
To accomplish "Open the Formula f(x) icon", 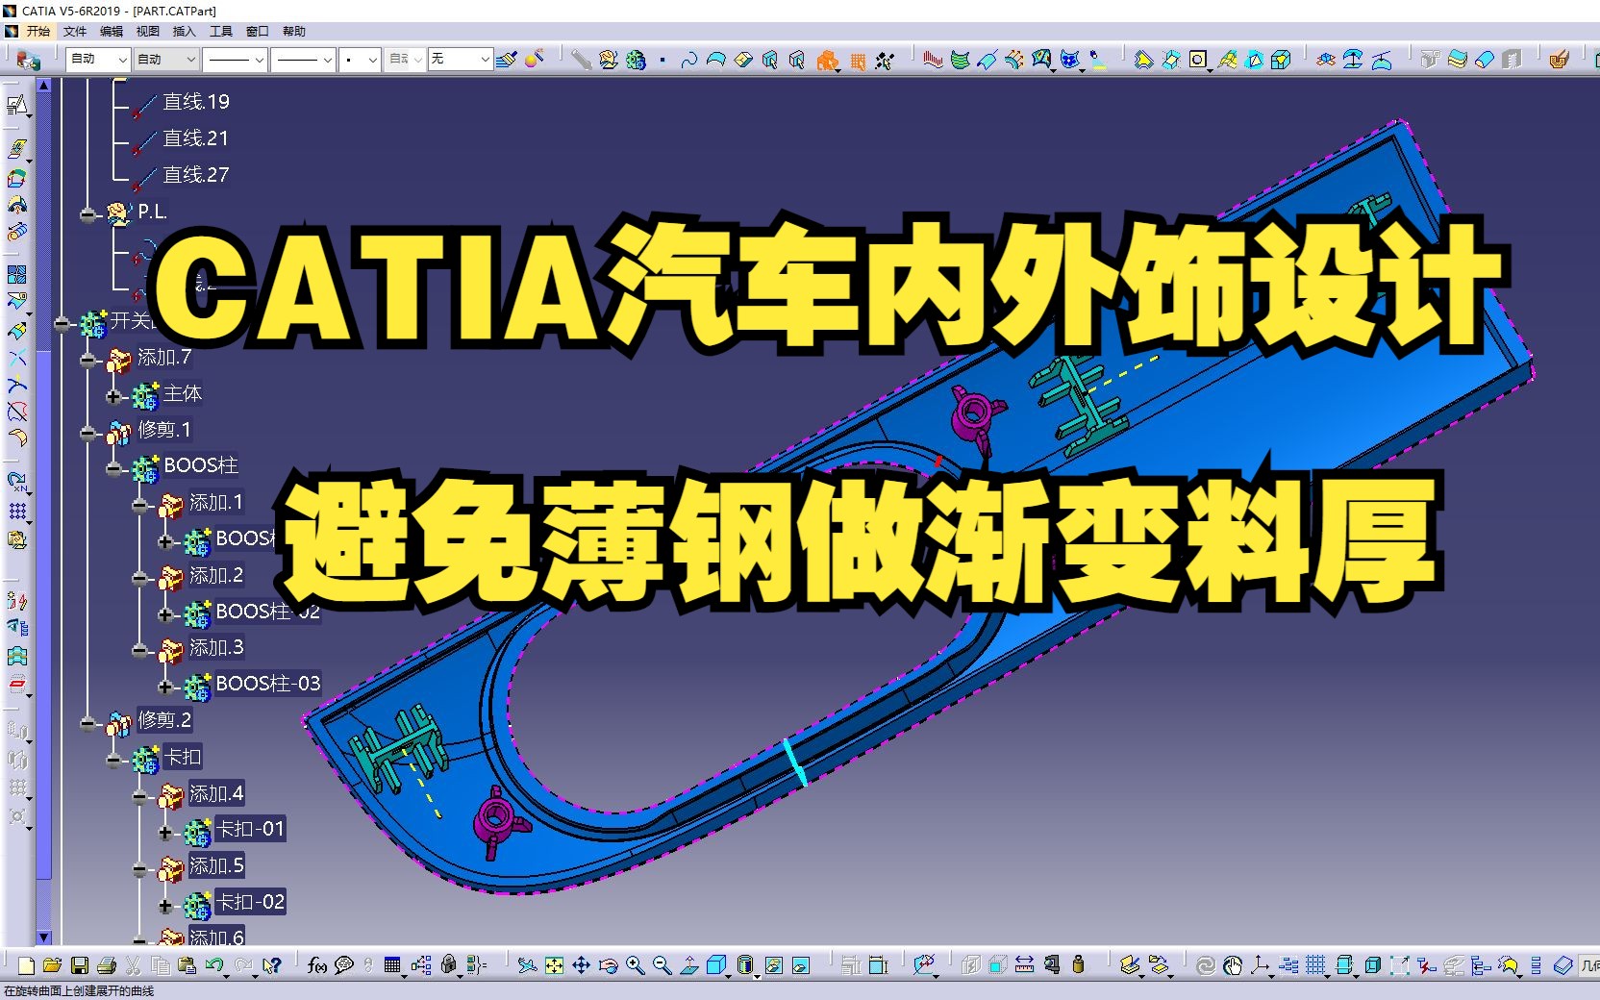I will [x=317, y=965].
